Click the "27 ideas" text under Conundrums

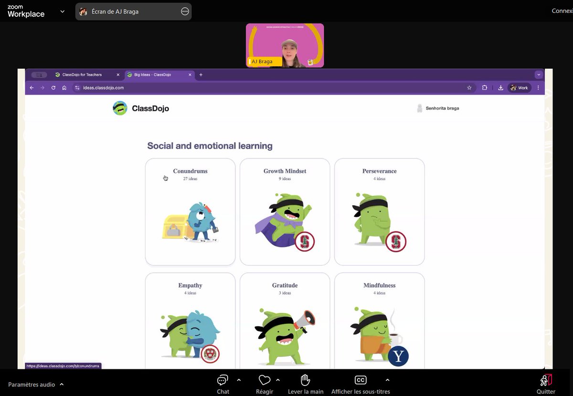(190, 179)
